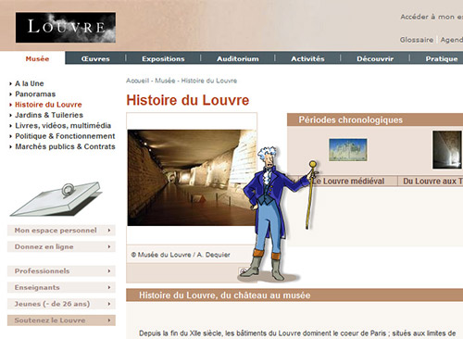Select the Le Louvre médiéval period tab
Screen dimensions: 463x339
pos(349,182)
